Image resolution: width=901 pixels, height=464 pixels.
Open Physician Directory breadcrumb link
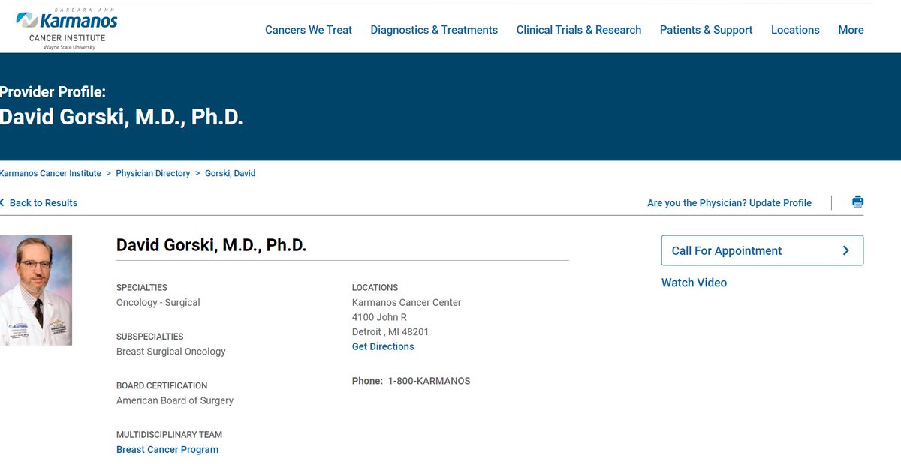click(152, 173)
